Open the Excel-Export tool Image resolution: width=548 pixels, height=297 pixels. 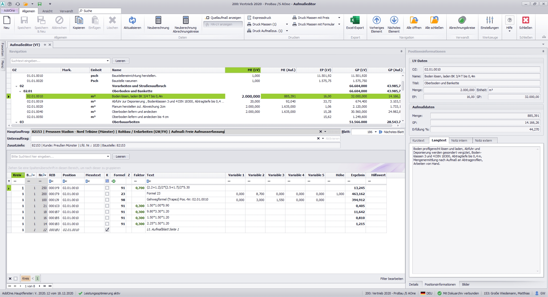pos(355,21)
